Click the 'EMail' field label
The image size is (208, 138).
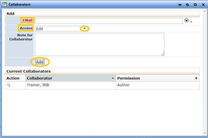pos(27,20)
